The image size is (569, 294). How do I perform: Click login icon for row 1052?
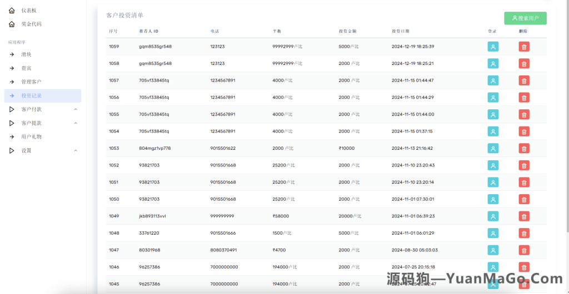click(x=493, y=165)
